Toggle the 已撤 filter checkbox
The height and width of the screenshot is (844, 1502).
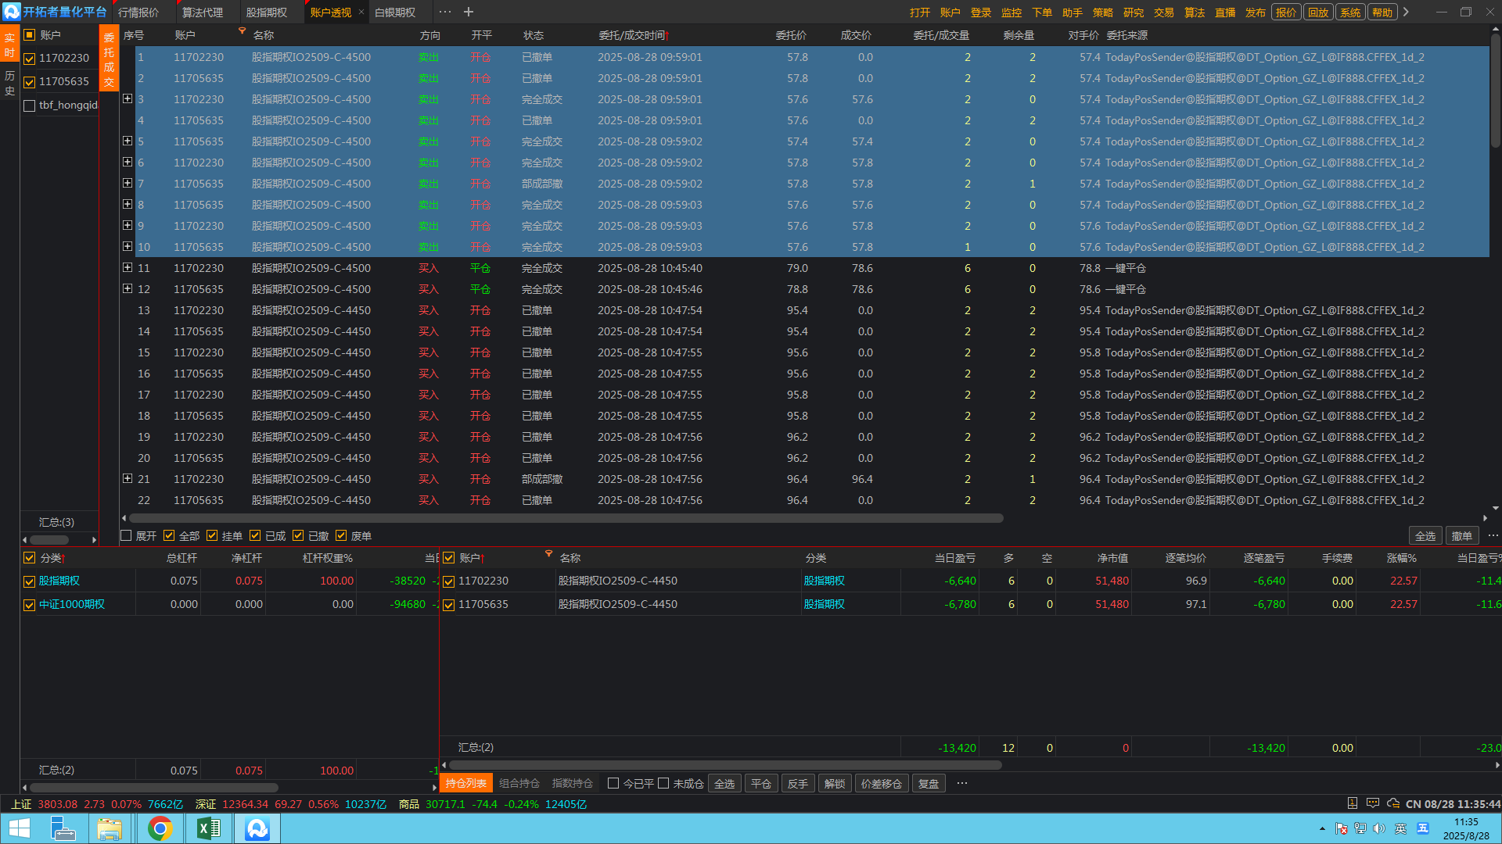(x=298, y=535)
